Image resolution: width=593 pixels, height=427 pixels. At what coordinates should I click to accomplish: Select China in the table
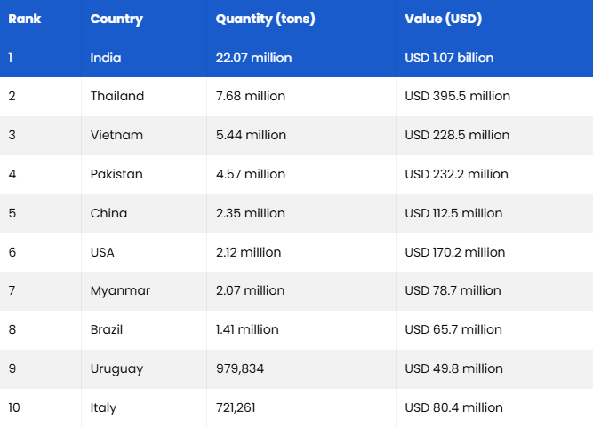point(108,213)
